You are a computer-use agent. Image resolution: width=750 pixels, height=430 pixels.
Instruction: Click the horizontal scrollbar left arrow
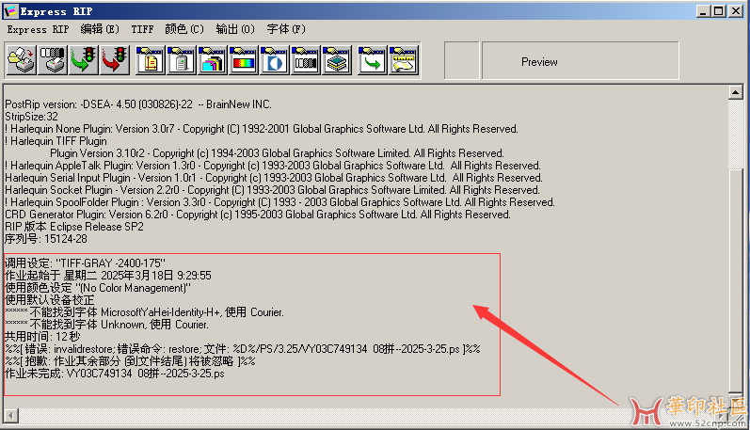[11, 416]
